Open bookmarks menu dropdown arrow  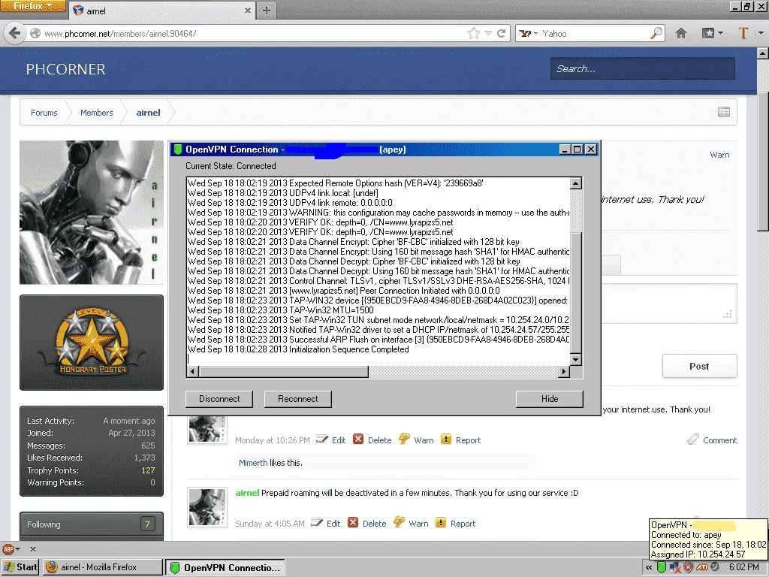[x=720, y=33]
